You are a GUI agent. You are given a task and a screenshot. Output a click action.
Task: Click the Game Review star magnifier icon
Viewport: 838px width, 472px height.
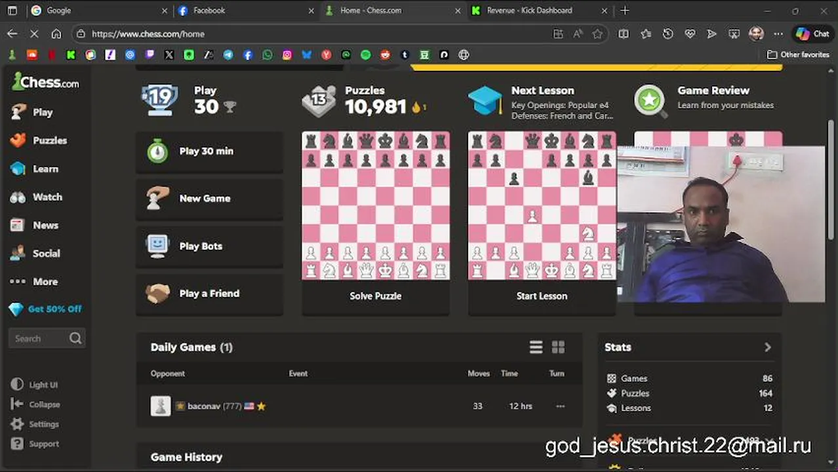650,102
